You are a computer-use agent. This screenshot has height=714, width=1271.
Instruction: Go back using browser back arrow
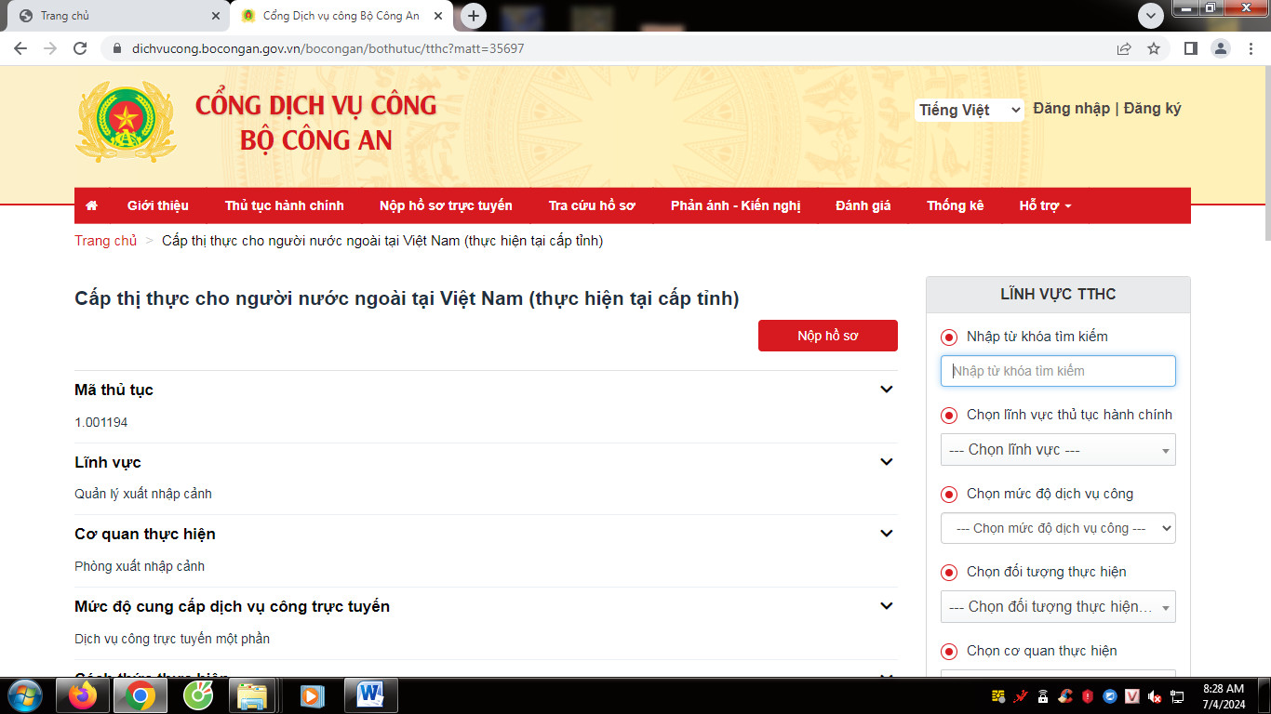pyautogui.click(x=20, y=48)
